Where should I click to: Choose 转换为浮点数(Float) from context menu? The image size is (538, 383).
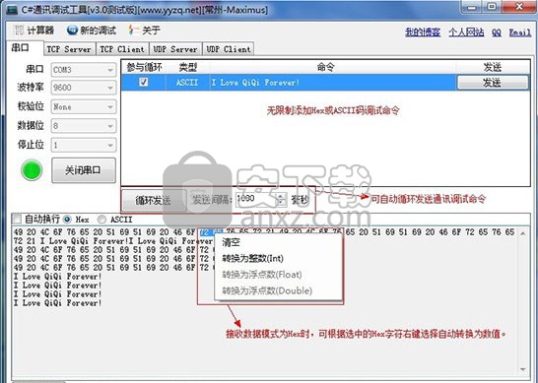click(278, 275)
